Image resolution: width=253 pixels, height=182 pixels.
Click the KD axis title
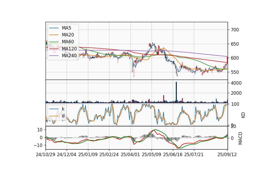click(243, 115)
